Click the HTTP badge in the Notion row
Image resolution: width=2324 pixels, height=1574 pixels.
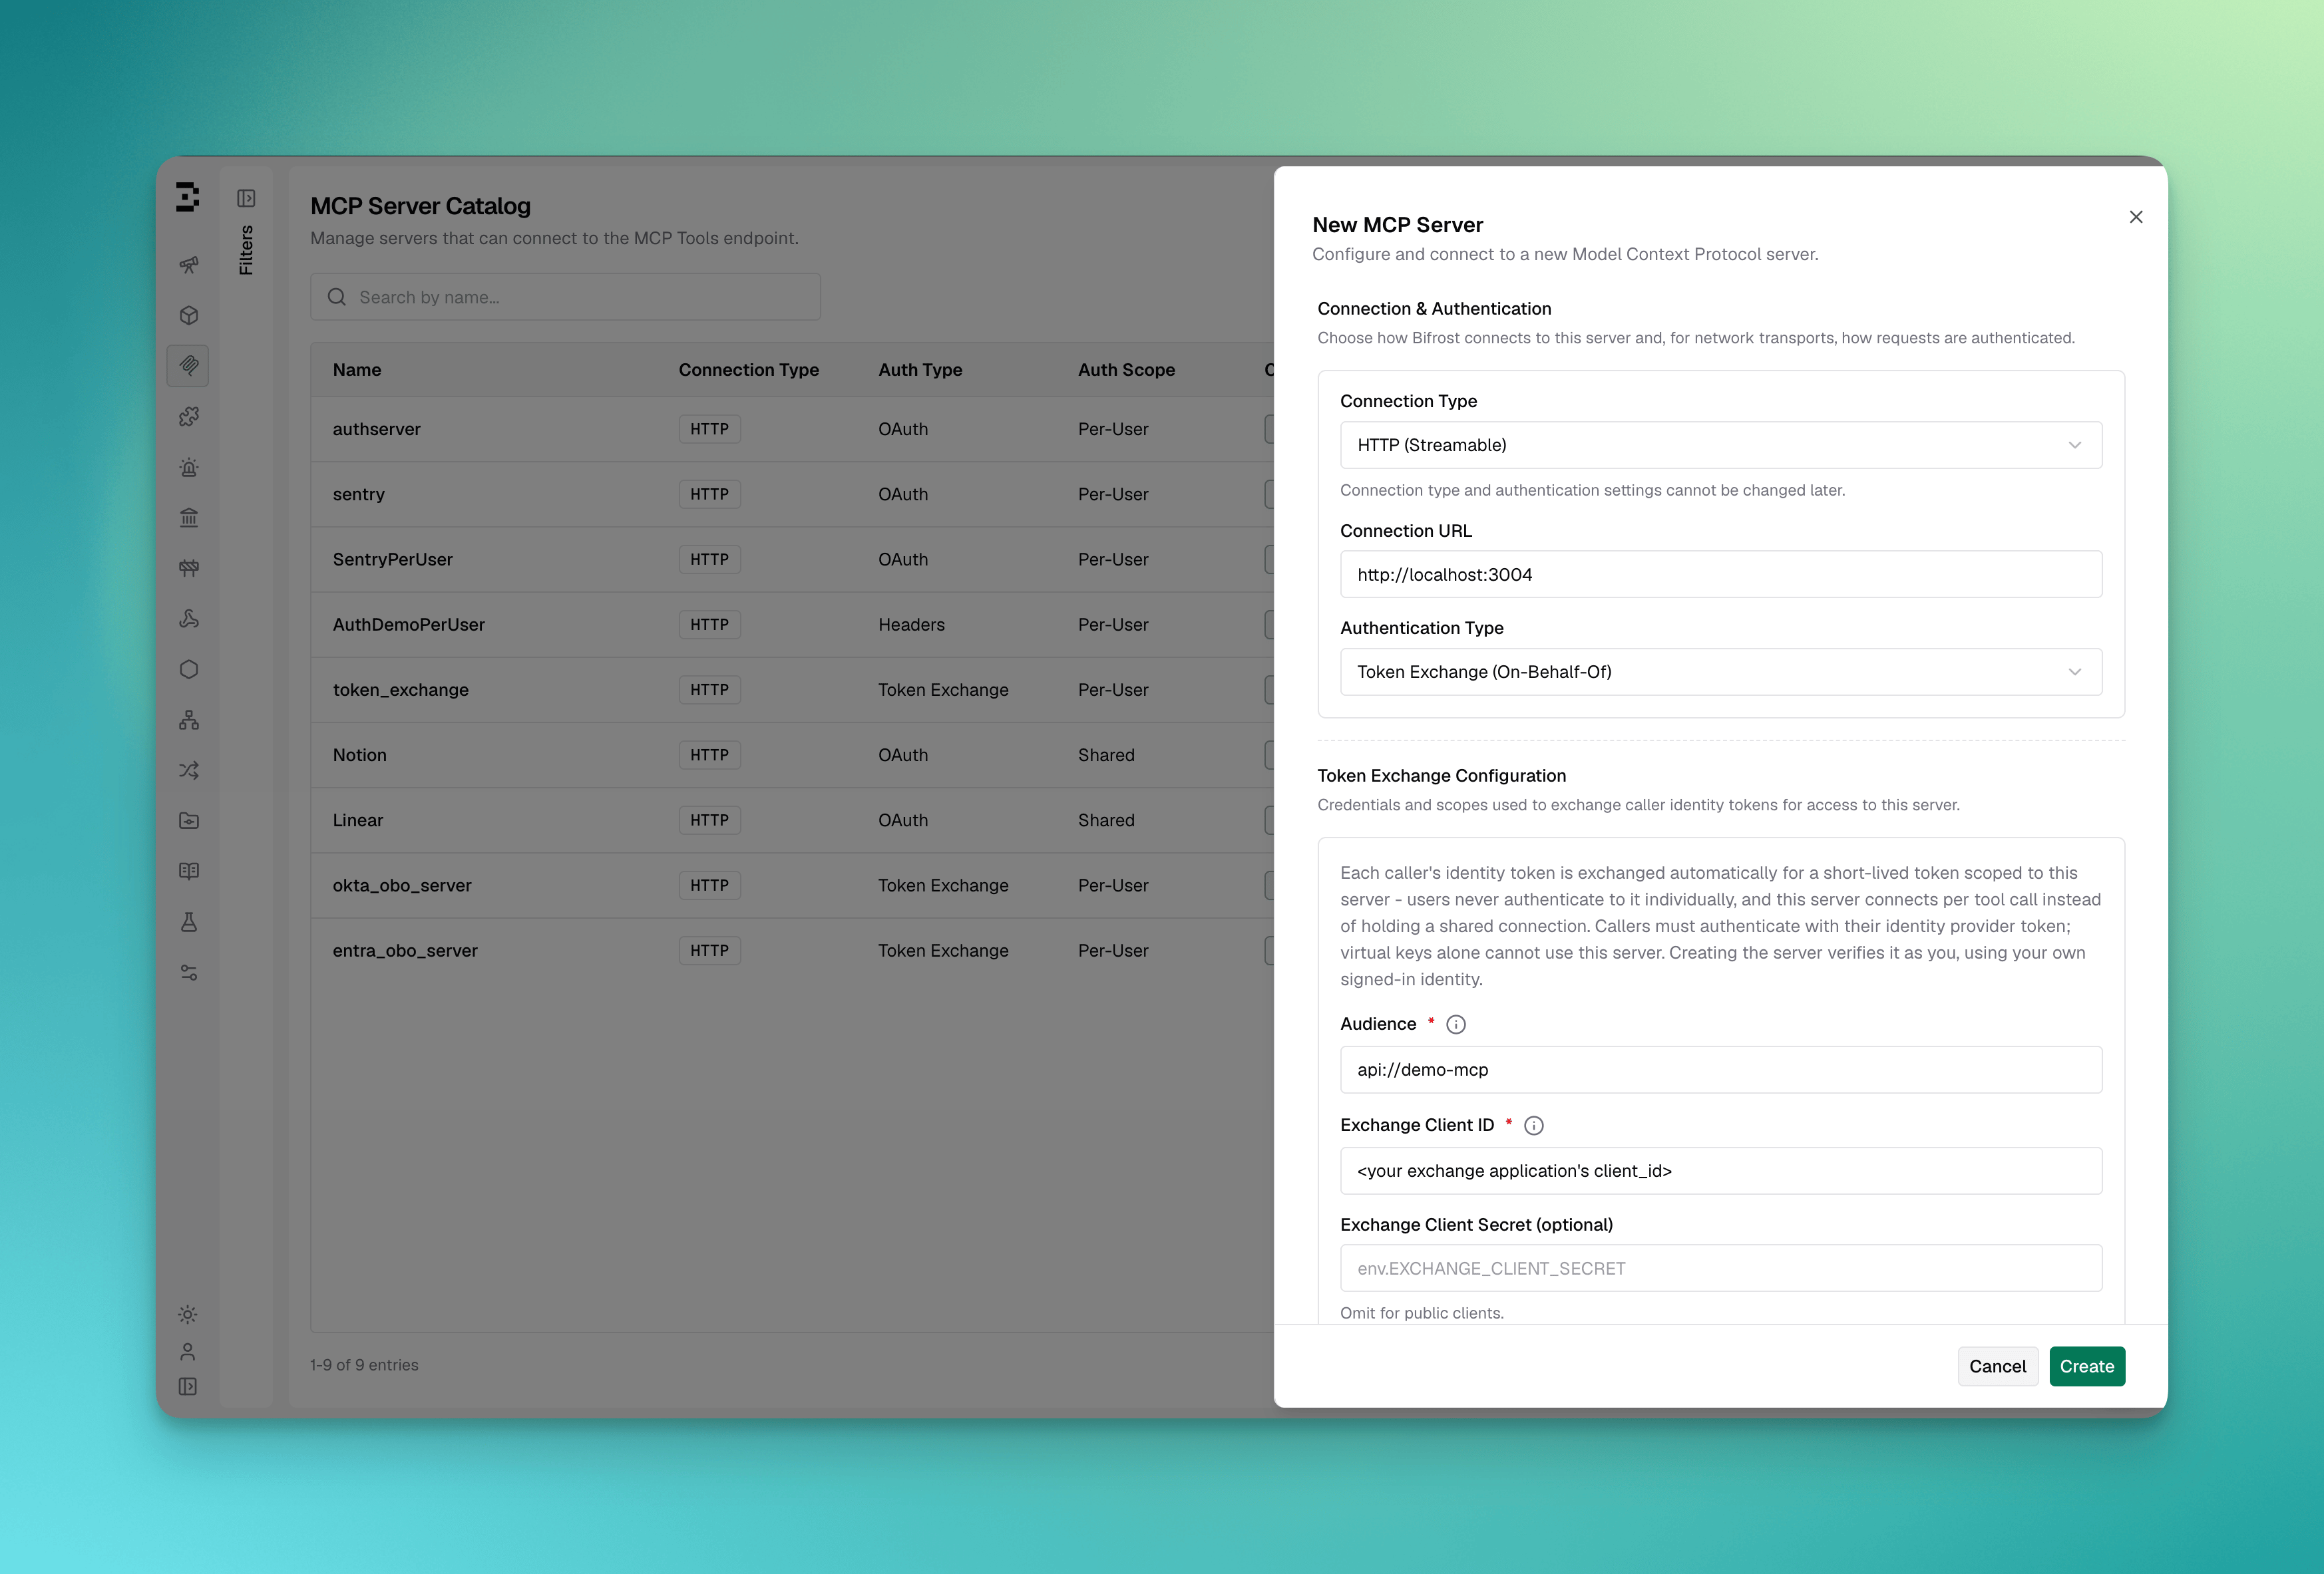(710, 754)
